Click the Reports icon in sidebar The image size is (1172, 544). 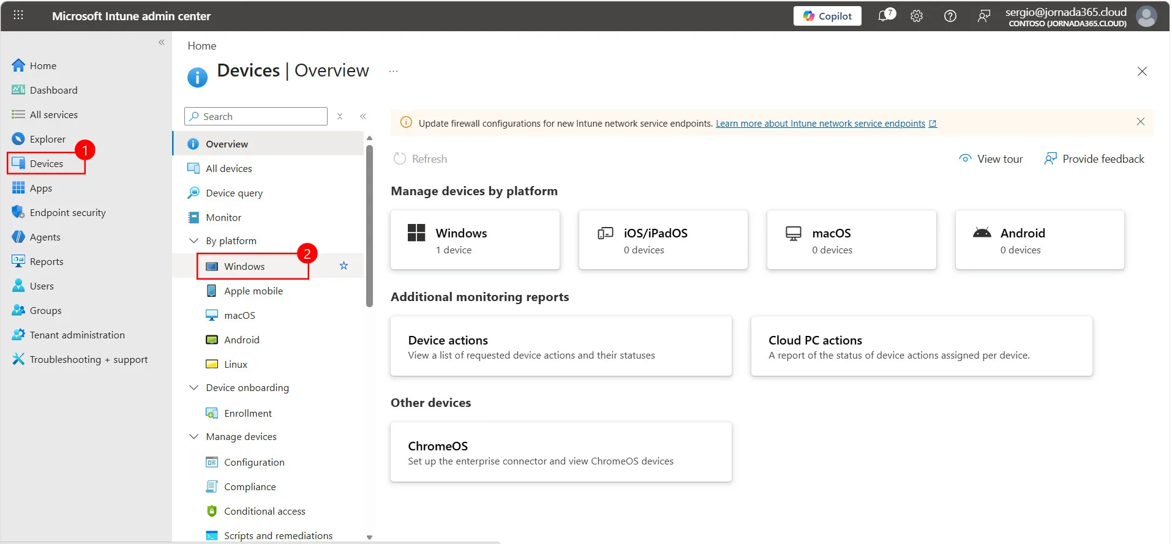tap(18, 261)
